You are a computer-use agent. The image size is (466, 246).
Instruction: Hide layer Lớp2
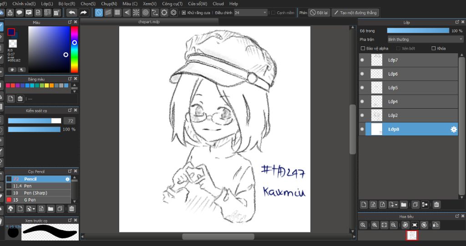362,115
